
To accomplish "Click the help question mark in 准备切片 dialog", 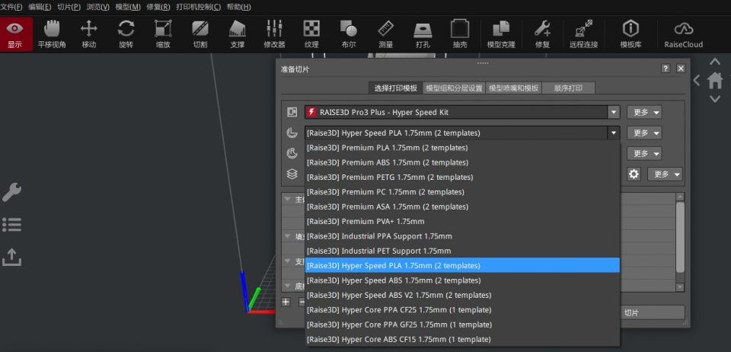I will [x=666, y=69].
